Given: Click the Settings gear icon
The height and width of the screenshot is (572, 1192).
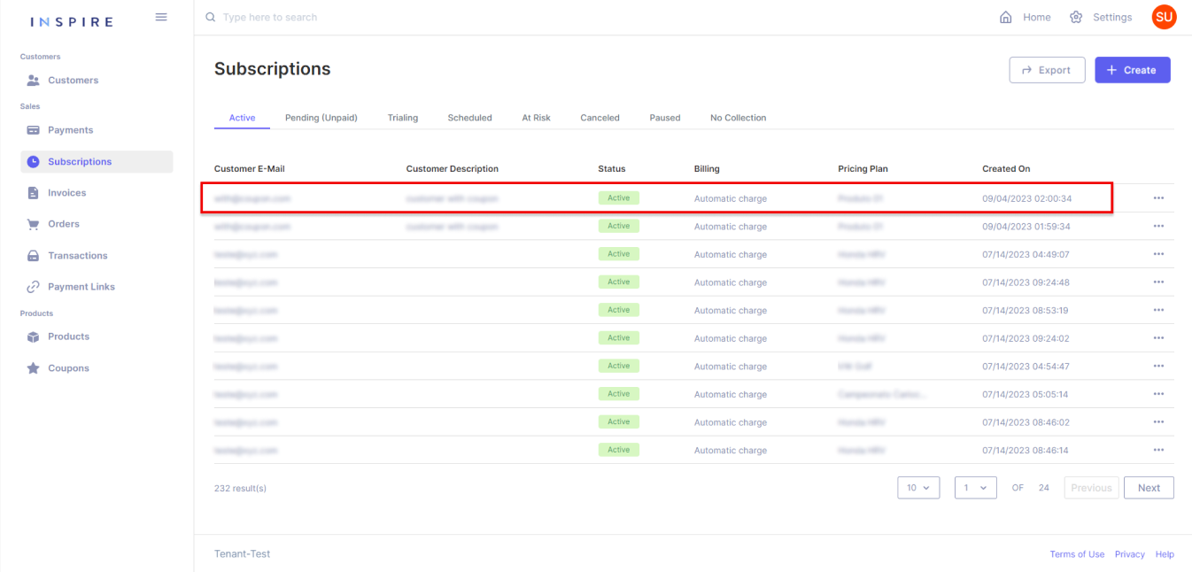Looking at the screenshot, I should pos(1076,17).
